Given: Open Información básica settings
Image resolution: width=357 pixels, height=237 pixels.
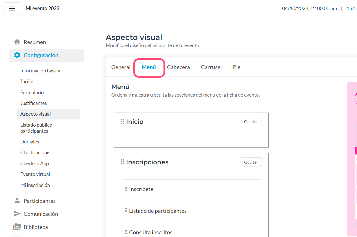Looking at the screenshot, I should click(x=40, y=71).
